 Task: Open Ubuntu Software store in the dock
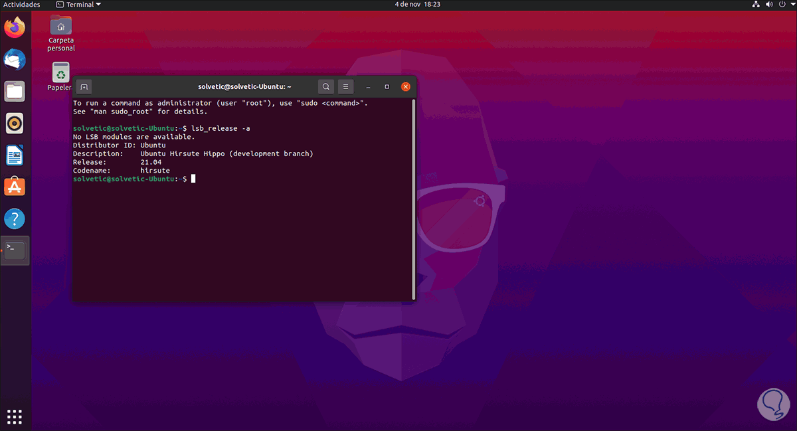[15, 187]
